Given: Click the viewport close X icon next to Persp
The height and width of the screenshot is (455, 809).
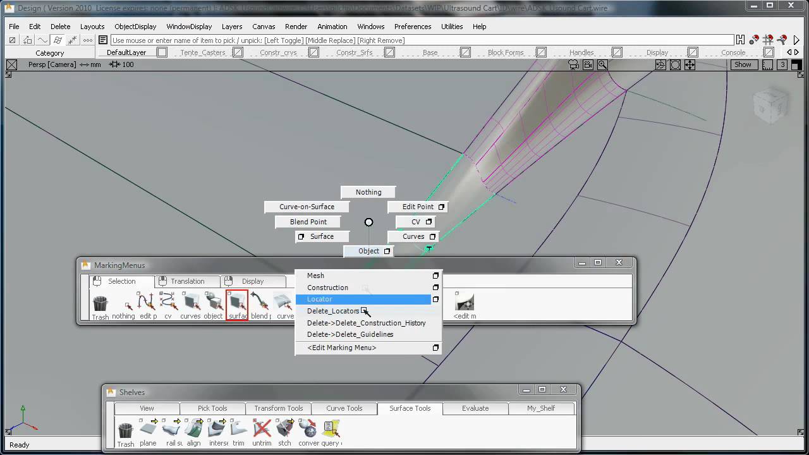Looking at the screenshot, I should [12, 64].
